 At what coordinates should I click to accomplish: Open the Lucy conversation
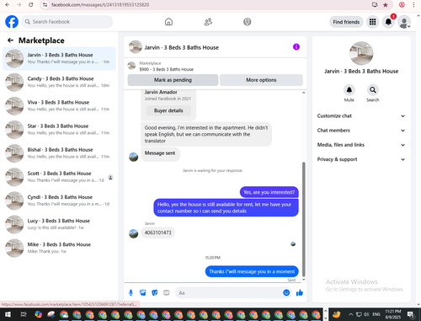59,224
